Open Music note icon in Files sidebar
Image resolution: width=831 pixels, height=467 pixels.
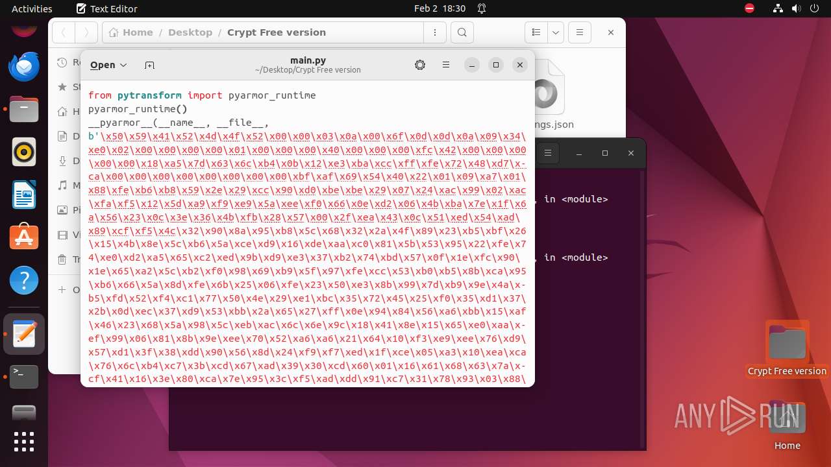pos(62,186)
